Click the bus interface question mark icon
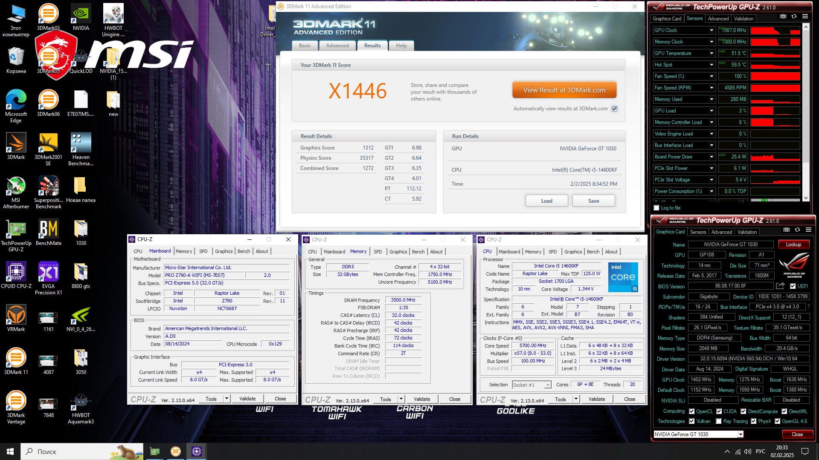Screen dimensions: 819x460 pyautogui.click(x=808, y=307)
